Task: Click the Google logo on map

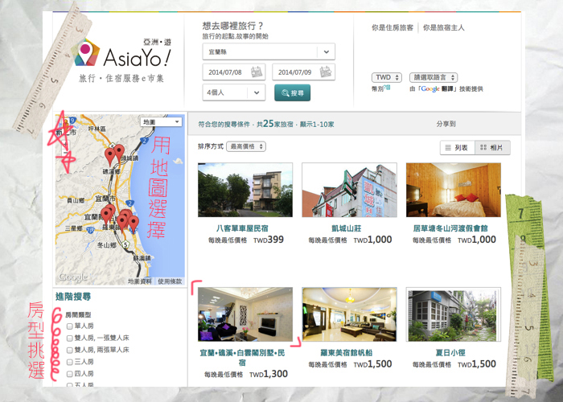Action: 73,277
